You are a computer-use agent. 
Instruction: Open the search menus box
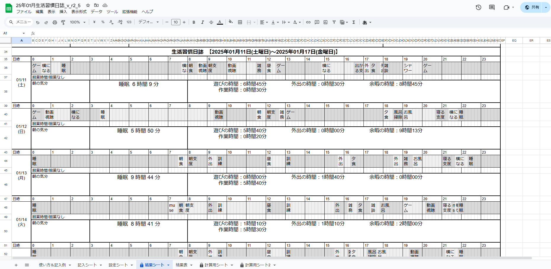(x=20, y=22)
